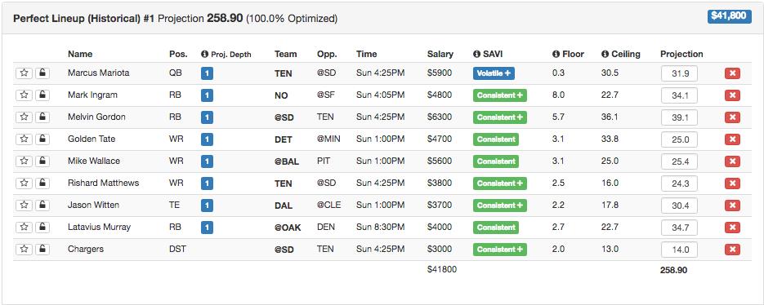Click Proj. Depth info icon
Screen dimensions: 764x305
click(x=204, y=54)
